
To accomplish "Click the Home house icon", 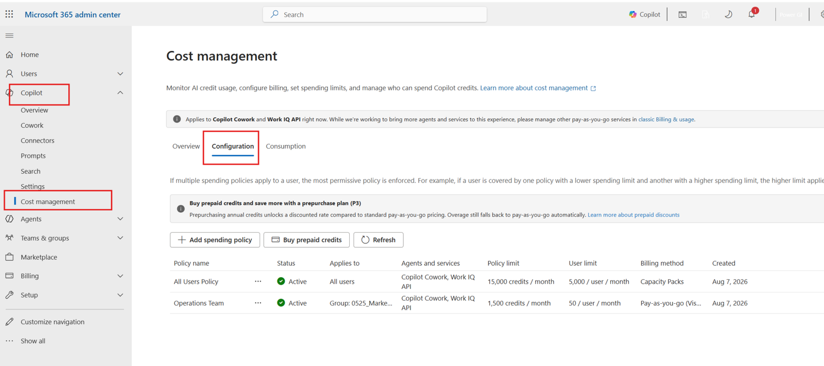I will click(9, 54).
